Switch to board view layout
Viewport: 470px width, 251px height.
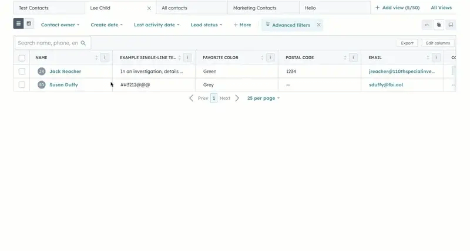click(29, 23)
